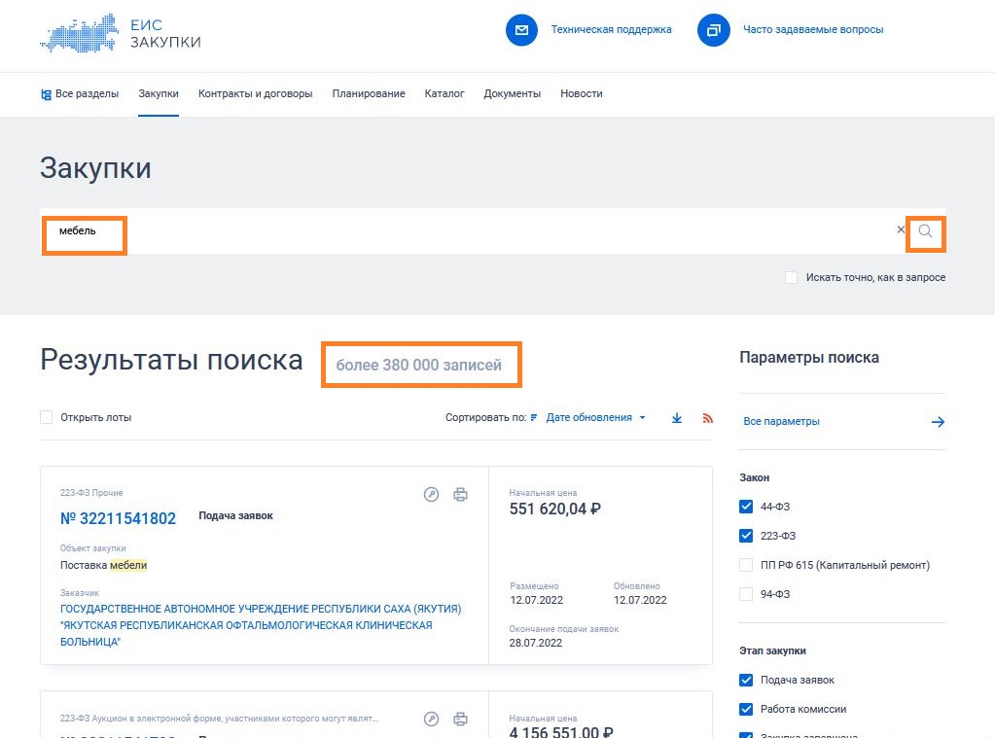Screen dimensions: 995x738
Task: Open the 'Все разделы' sections menu
Action: point(80,94)
